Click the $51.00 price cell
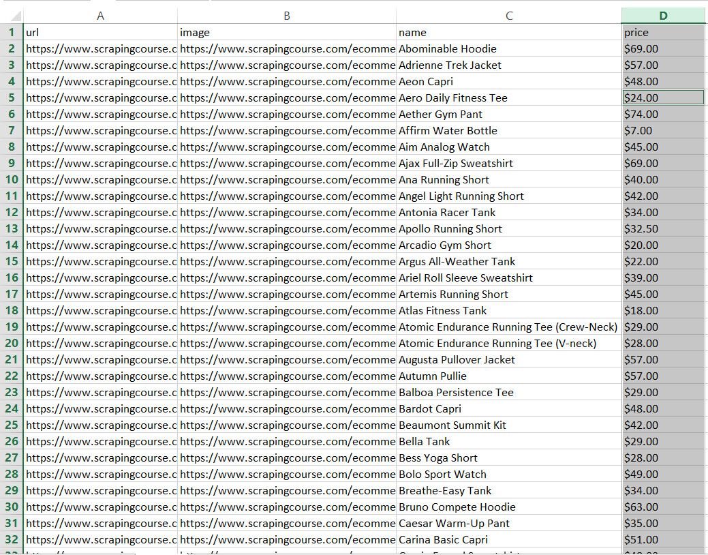708x555 pixels. click(x=663, y=539)
